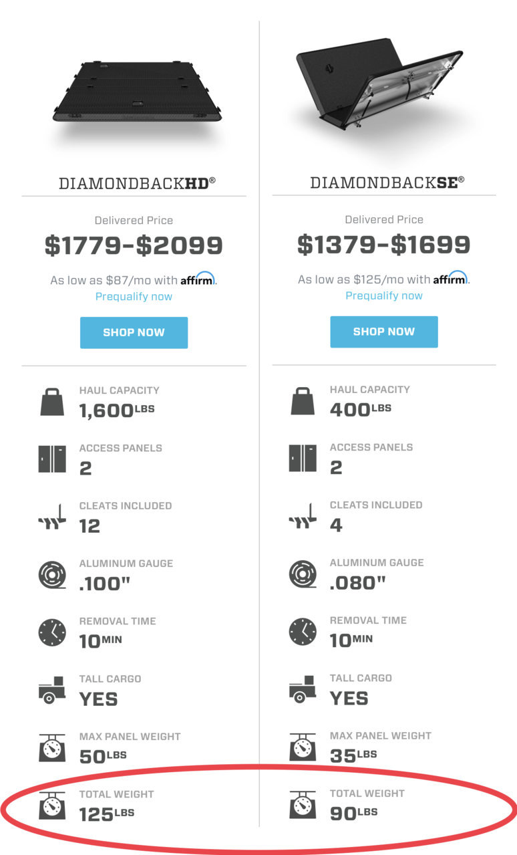Viewport: 517px width, 855px height.
Task: Click the SE total weight scale icon
Action: pos(303,805)
